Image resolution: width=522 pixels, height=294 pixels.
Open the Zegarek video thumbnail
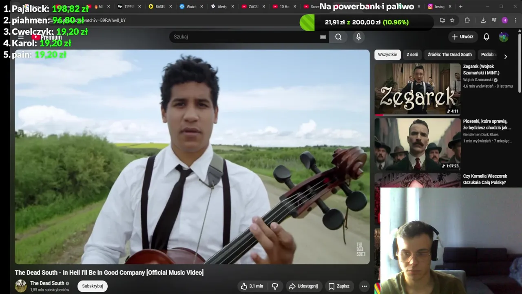tap(418, 89)
